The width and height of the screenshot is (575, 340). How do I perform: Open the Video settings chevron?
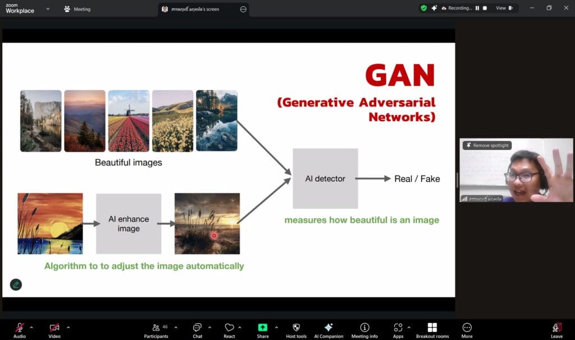(x=68, y=328)
